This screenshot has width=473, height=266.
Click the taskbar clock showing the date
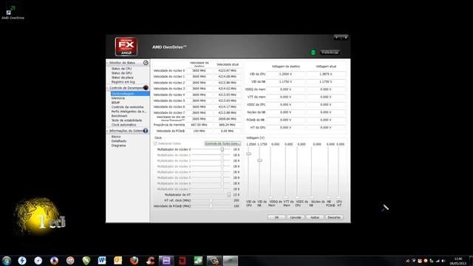[458, 261]
